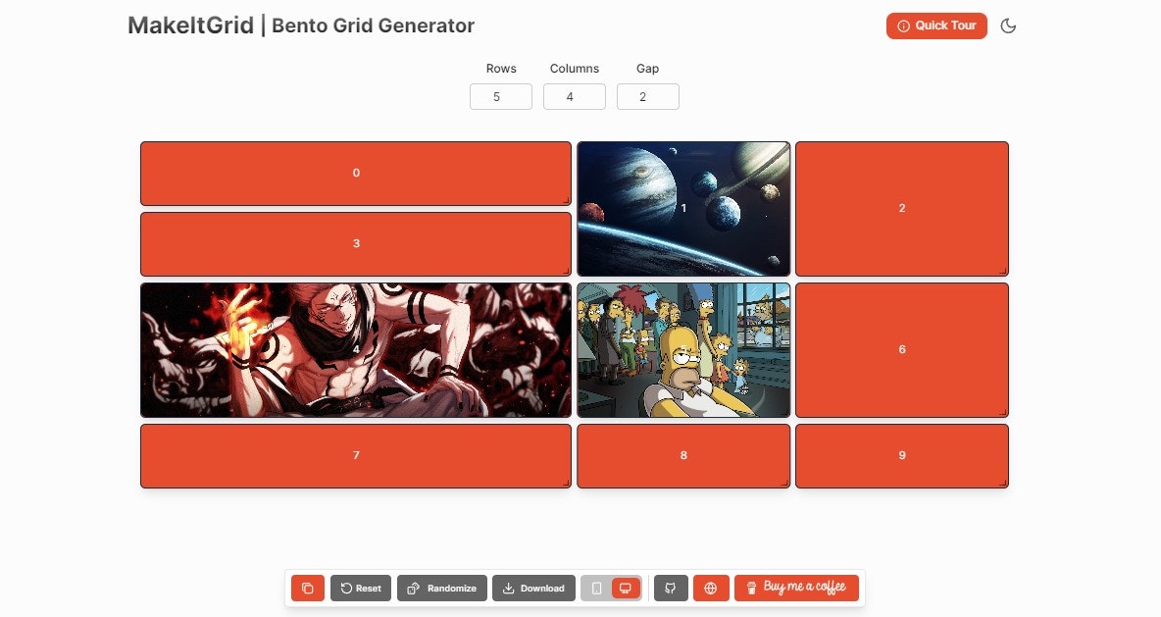Focus the Rows input field
Screen dimensions: 1161x617
pyautogui.click(x=500, y=97)
